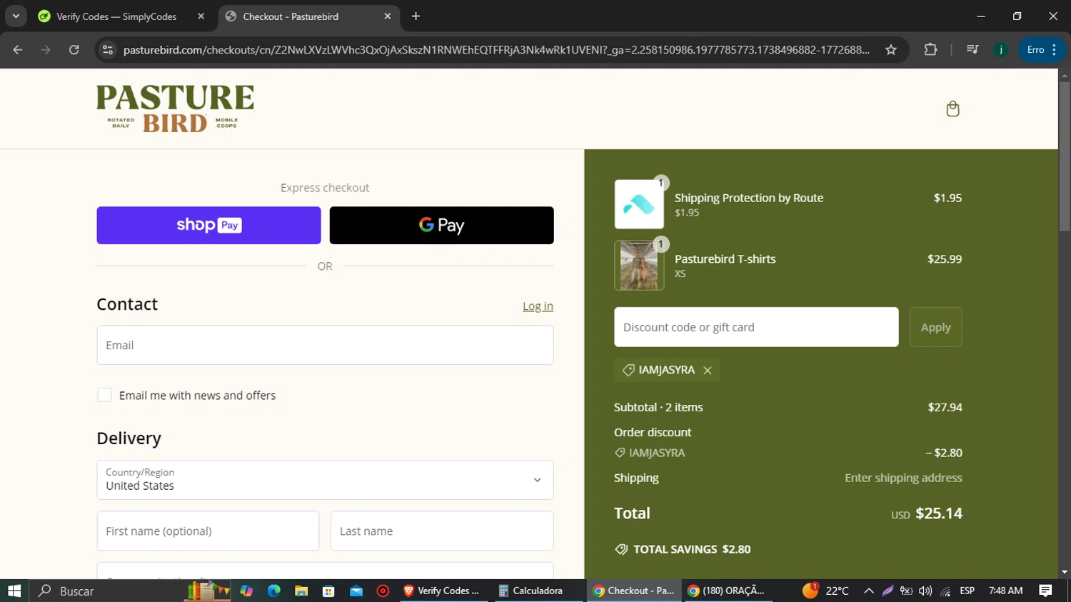The image size is (1071, 602).
Task: Close the Verify Codes — SimplyCodes tab
Action: coord(201,16)
